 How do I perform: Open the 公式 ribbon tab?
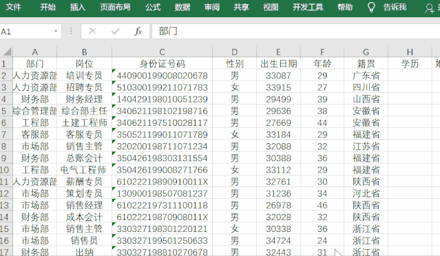click(x=153, y=7)
